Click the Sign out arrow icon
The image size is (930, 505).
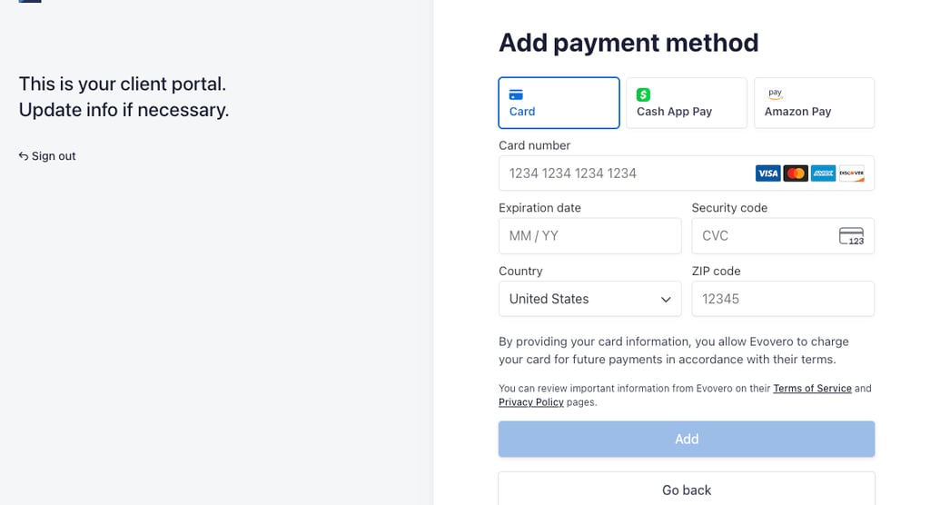click(24, 156)
